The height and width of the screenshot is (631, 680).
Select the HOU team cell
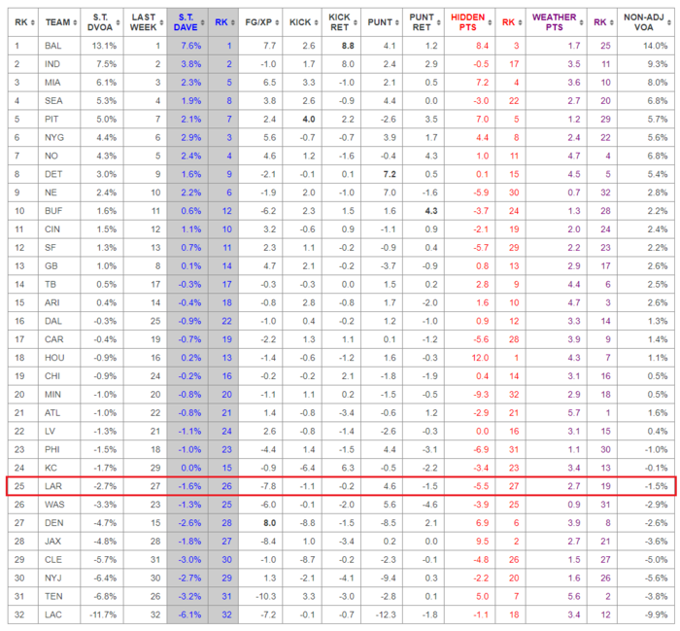[59, 358]
